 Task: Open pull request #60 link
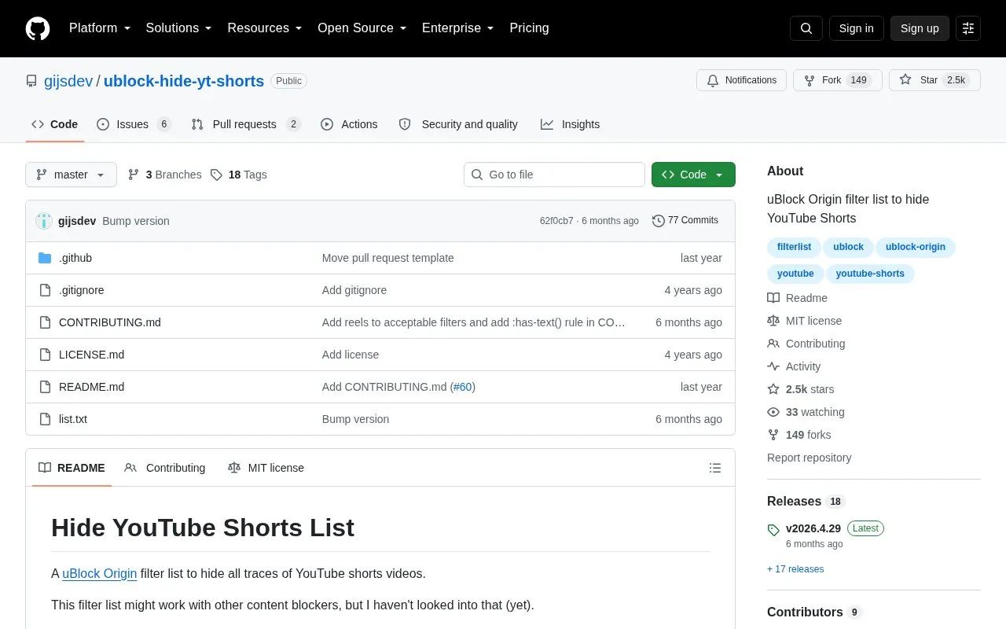[x=464, y=387]
